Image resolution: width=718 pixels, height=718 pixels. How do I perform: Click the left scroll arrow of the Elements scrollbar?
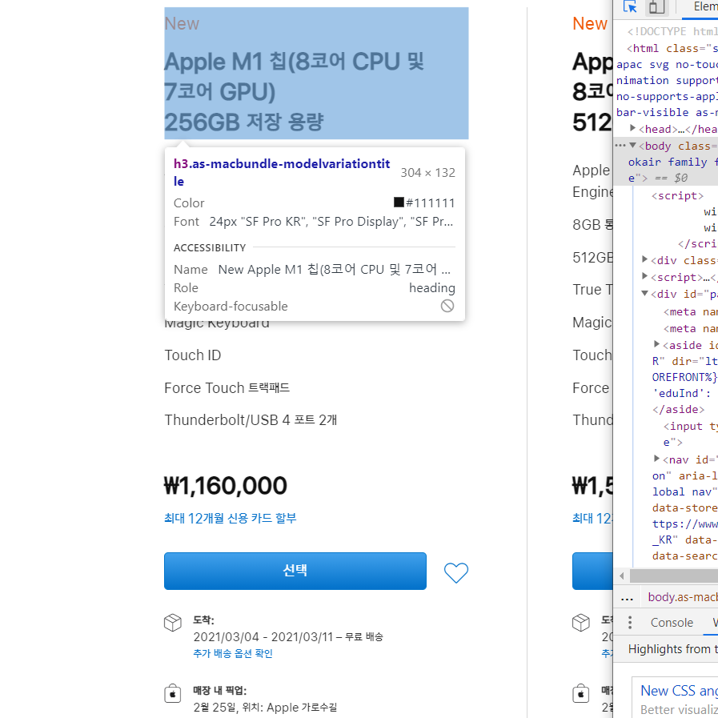click(x=621, y=576)
